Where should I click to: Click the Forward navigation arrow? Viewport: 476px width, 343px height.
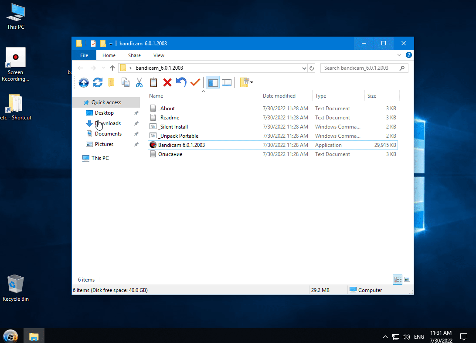click(x=93, y=68)
